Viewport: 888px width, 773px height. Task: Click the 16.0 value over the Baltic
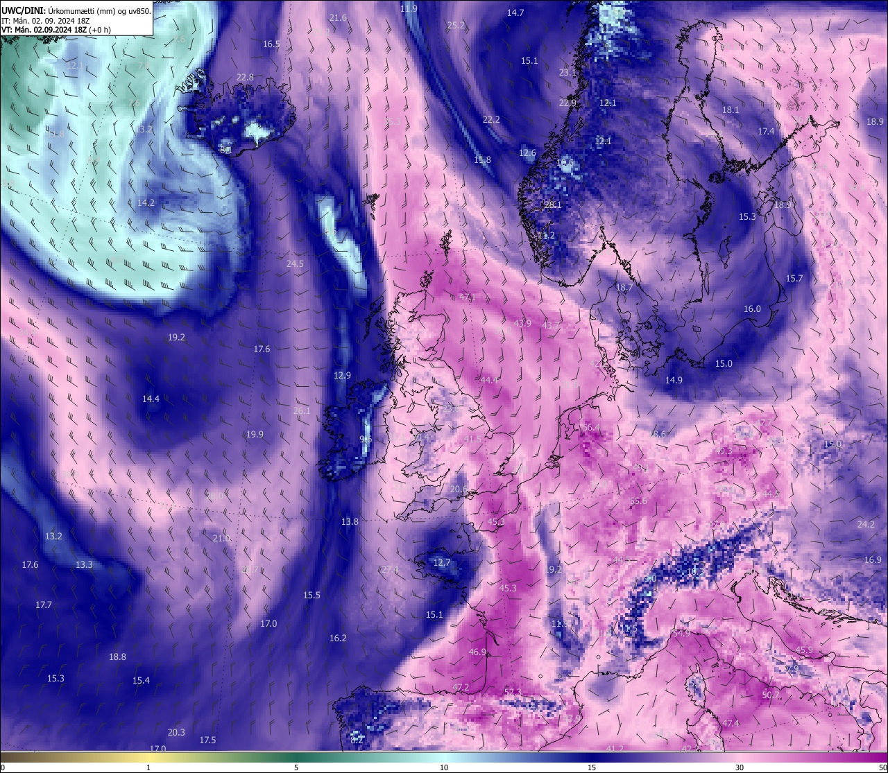752,309
